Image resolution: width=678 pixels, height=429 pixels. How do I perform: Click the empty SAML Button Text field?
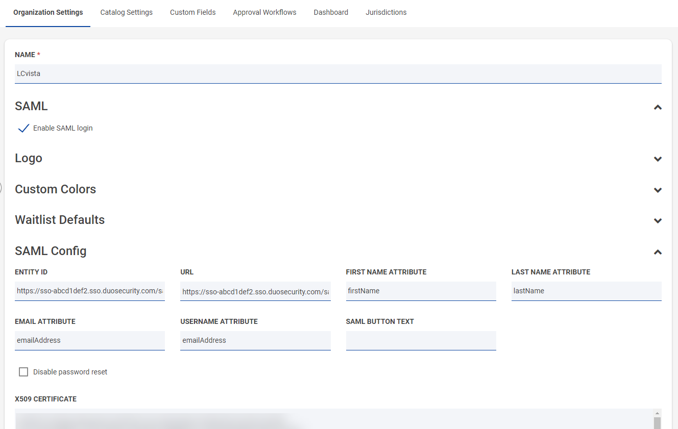click(x=421, y=340)
